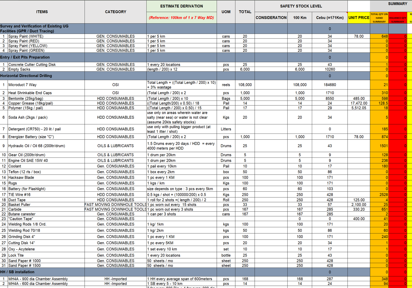The image size is (412, 288).
Task: Click the CATEGORY column header
Action: (x=115, y=12)
